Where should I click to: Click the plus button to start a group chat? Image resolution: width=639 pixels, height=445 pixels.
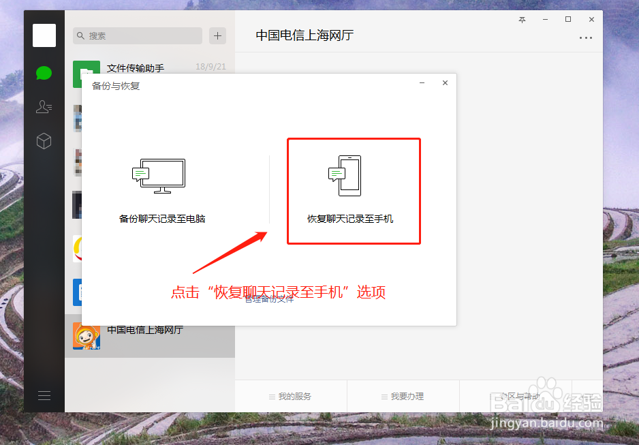(217, 36)
